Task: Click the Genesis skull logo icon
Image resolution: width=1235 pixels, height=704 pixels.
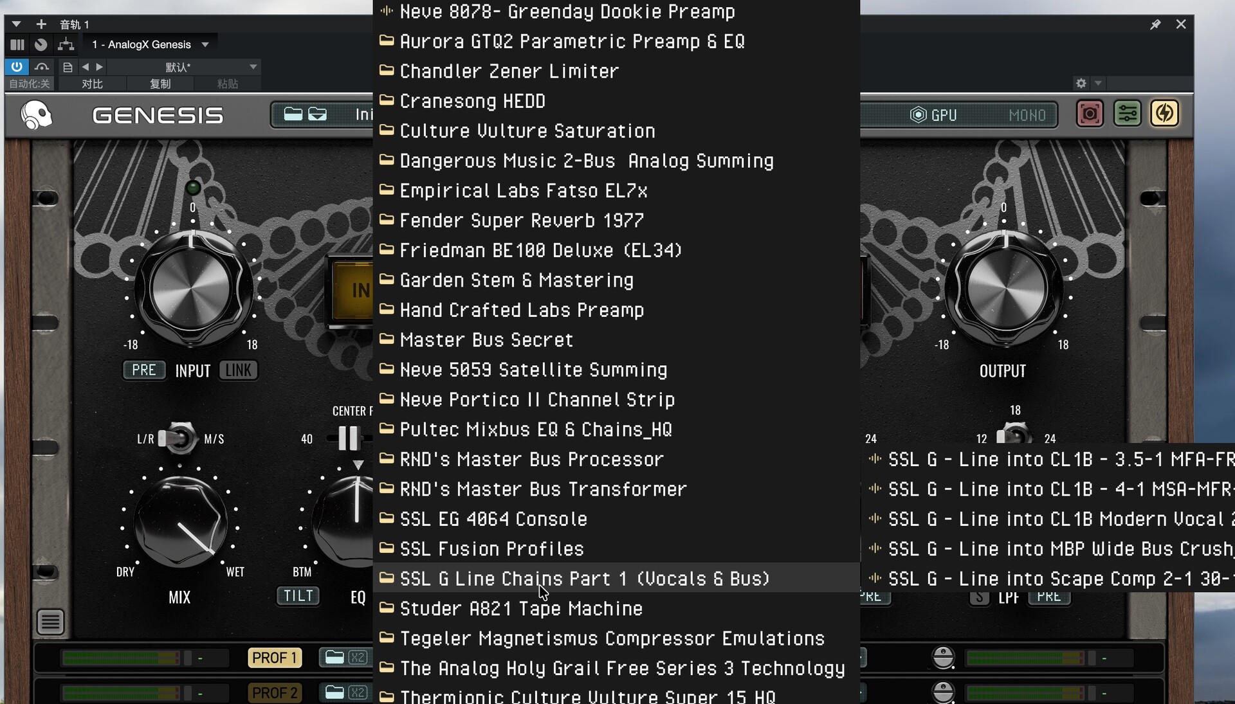Action: (37, 115)
